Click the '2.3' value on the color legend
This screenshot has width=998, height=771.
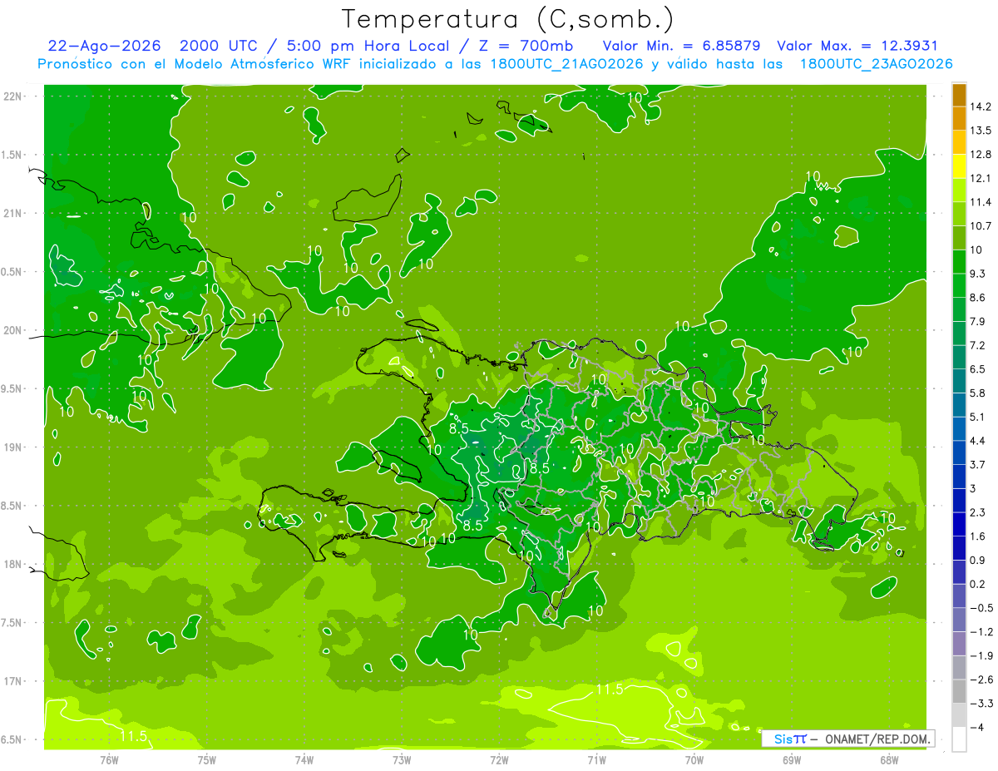pos(978,512)
